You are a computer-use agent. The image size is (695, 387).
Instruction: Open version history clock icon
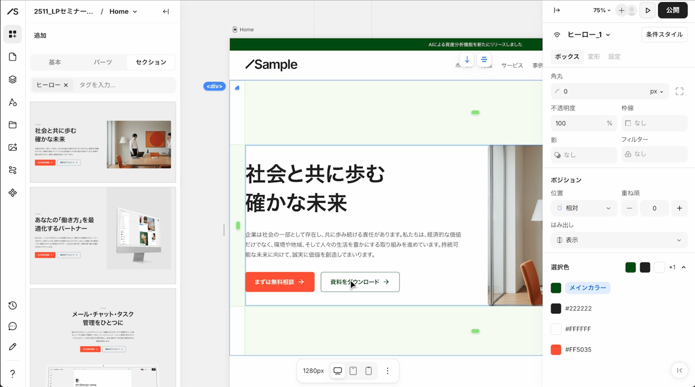pyautogui.click(x=13, y=306)
